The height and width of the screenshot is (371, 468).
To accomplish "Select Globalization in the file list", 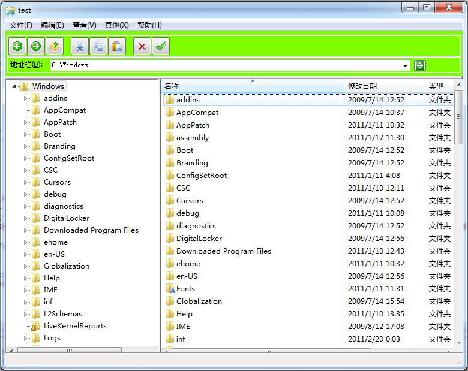I will click(x=199, y=301).
